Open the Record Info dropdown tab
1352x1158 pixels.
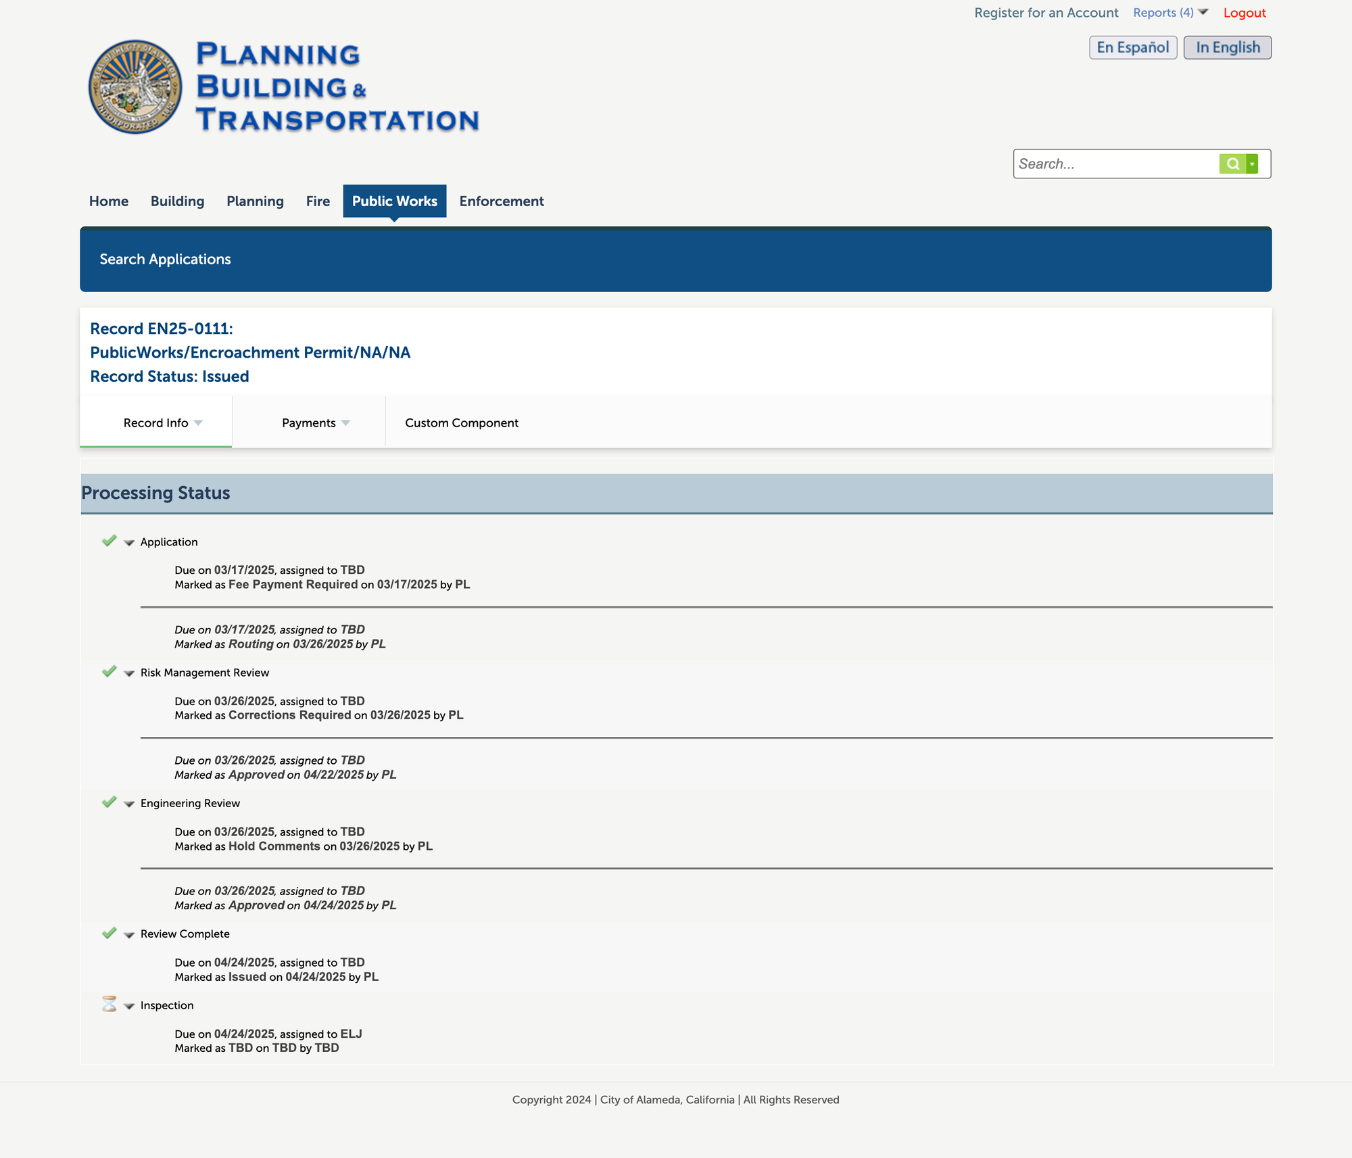click(162, 423)
